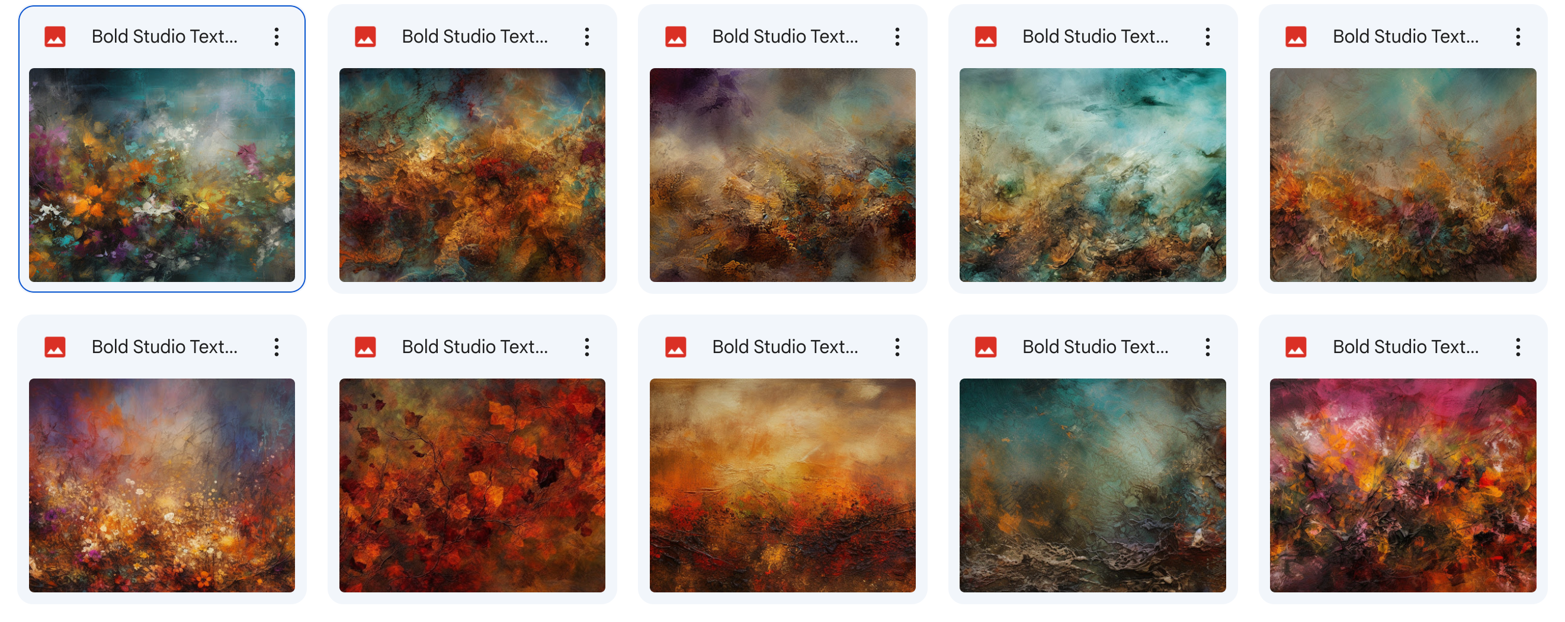Click the file icon above the turquoise sky texture

[987, 37]
